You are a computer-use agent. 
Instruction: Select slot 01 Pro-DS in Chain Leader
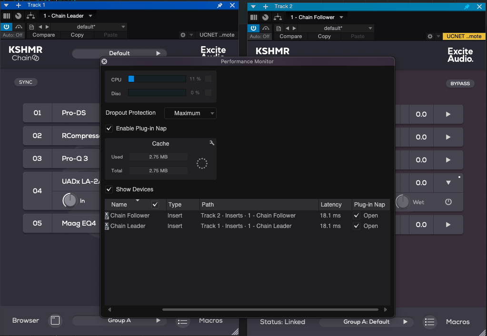point(61,113)
